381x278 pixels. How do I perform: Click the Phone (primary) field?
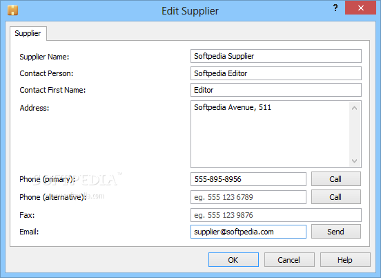coord(248,179)
